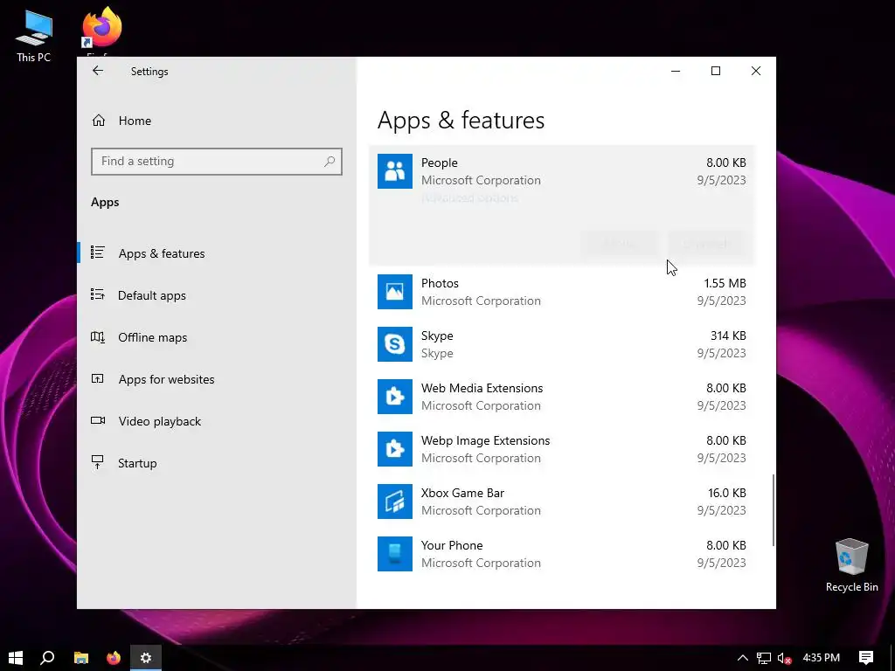Click the People app name

(439, 163)
